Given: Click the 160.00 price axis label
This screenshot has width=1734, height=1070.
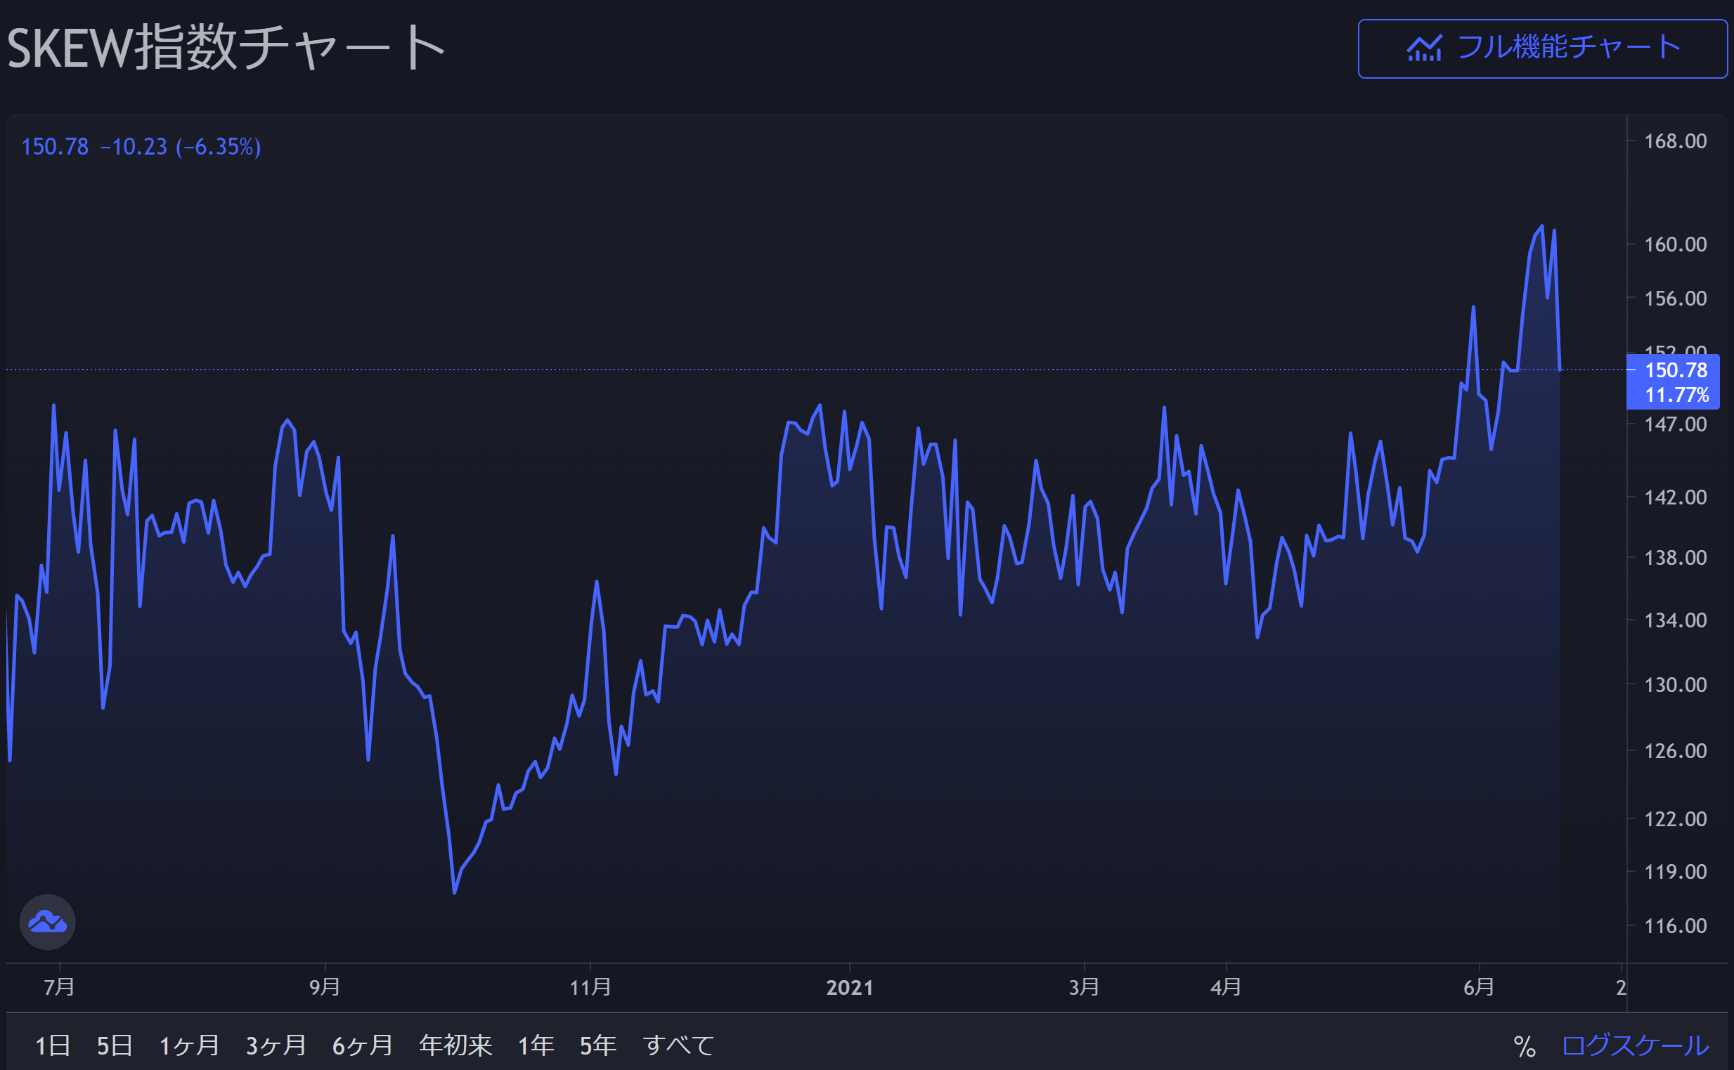Looking at the screenshot, I should (1674, 244).
